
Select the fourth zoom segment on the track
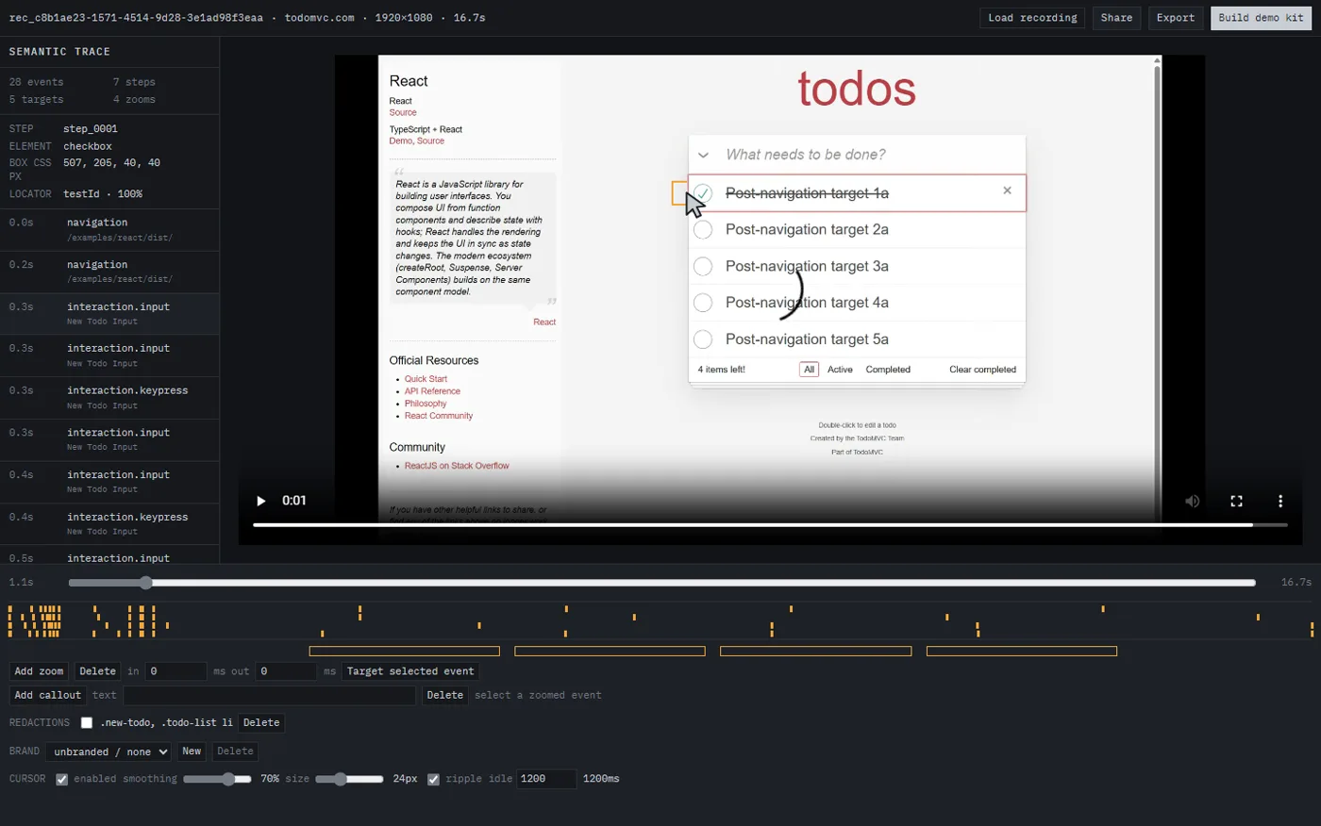(x=1022, y=651)
